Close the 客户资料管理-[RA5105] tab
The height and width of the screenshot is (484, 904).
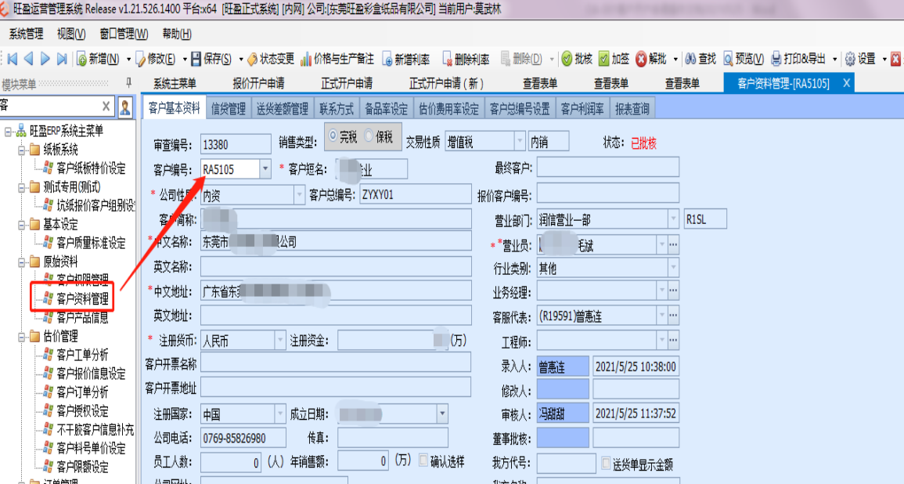point(846,83)
